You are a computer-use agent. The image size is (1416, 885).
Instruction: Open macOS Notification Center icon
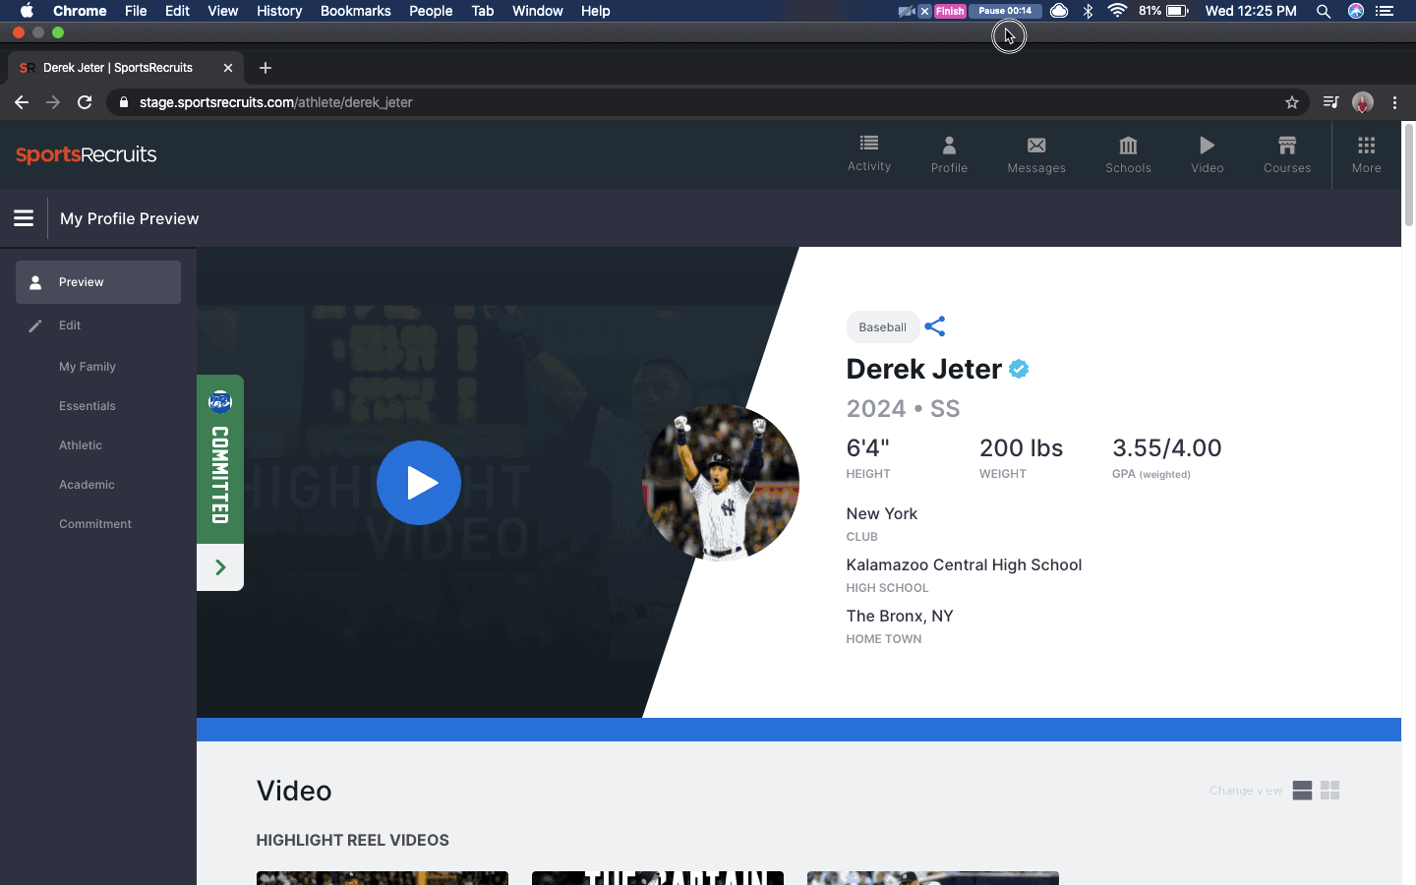[1385, 11]
